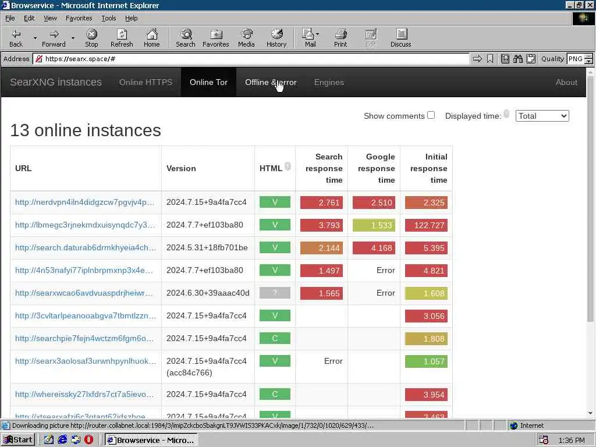Click the binoculars find icon
596x447 pixels.
pyautogui.click(x=517, y=59)
